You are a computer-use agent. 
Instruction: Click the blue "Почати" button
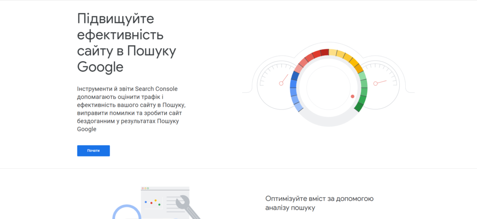pos(93,151)
